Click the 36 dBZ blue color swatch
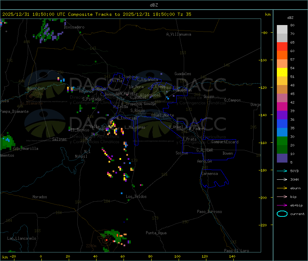The width and height of the screenshot is (308, 261). click(x=282, y=123)
